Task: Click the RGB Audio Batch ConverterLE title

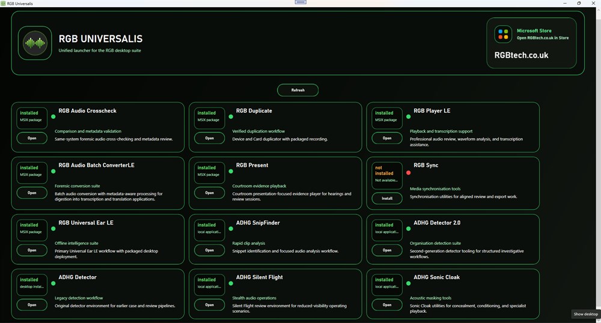Action: (97, 165)
